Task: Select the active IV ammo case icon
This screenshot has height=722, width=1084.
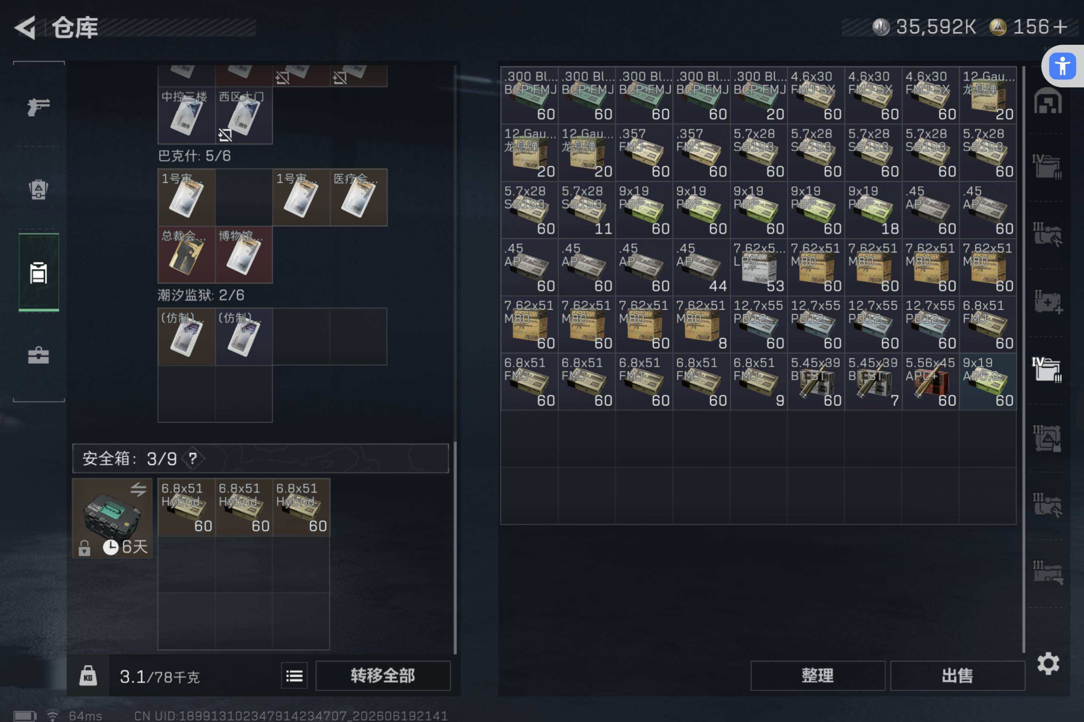Action: coord(1047,369)
